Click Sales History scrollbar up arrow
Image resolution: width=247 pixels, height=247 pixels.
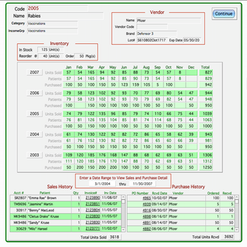click(x=123, y=197)
